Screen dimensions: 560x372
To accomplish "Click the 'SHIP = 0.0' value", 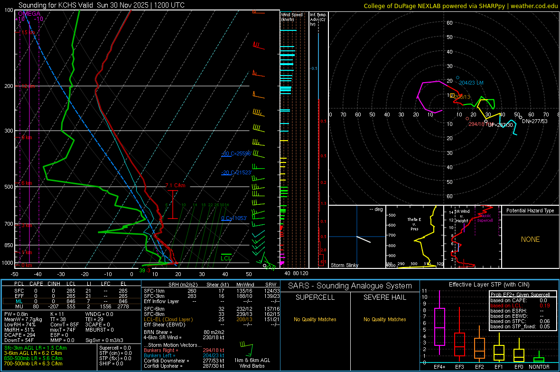I will 111,363.
